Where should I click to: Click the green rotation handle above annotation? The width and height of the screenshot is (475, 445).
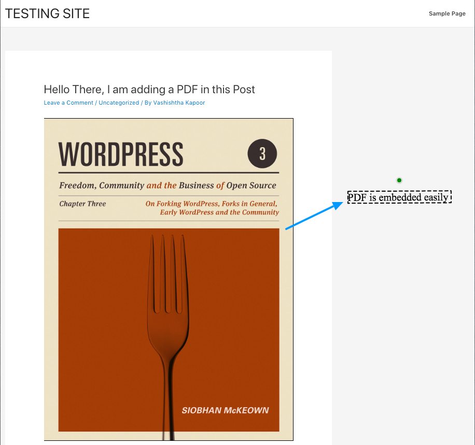coord(399,180)
